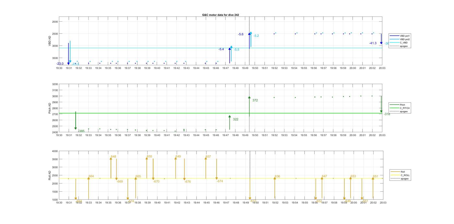Image resolution: width=454 pixels, height=224 pixels.
Task: Click the "VBD AD" y-axis label
Action: tap(50, 41)
